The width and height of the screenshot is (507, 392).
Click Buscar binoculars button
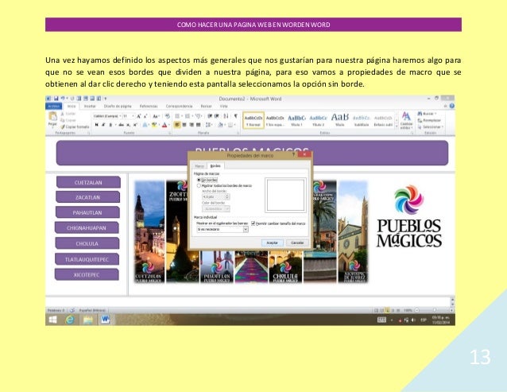point(427,114)
